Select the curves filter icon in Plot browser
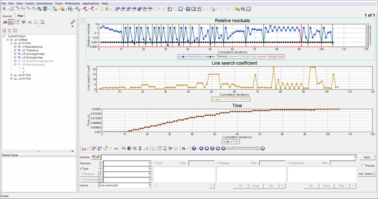The image size is (378, 199). [11, 22]
